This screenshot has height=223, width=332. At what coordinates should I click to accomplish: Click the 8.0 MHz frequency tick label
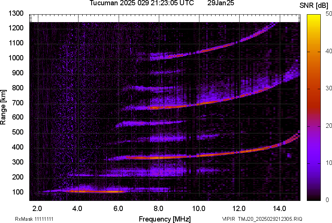click(158, 208)
